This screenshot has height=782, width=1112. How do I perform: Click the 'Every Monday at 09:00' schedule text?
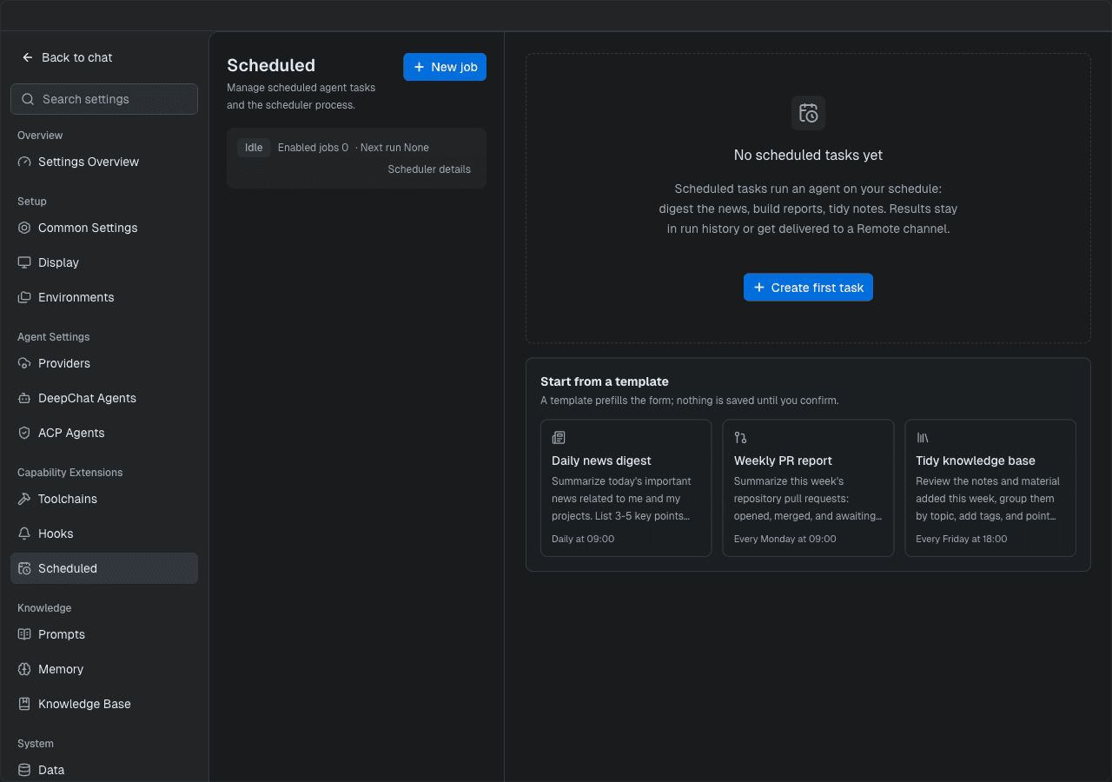pyautogui.click(x=785, y=539)
